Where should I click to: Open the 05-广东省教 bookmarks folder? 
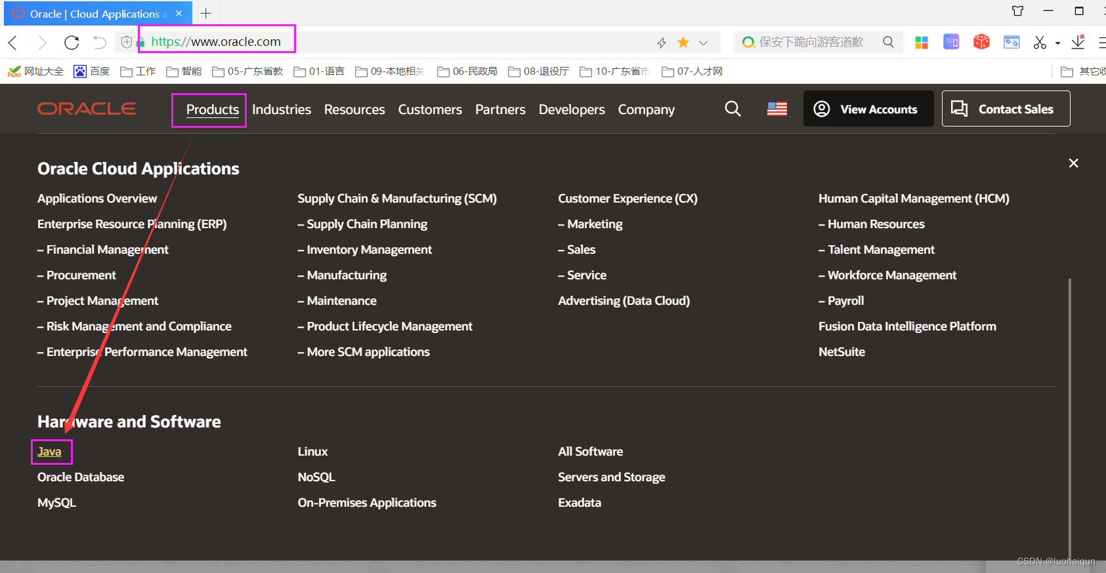coord(247,71)
